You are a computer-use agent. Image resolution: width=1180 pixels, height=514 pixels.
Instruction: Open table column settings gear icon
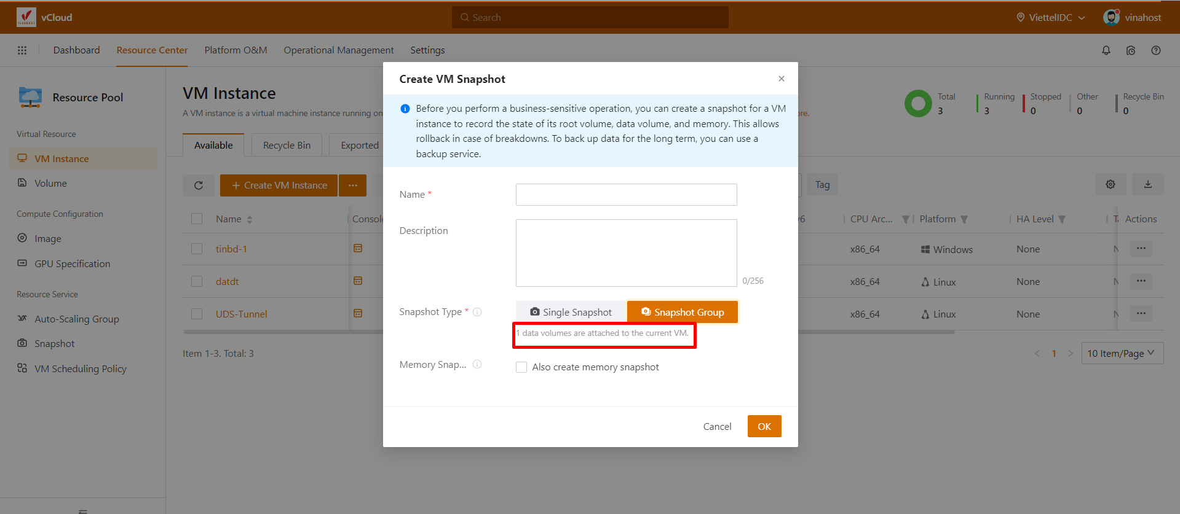(x=1110, y=184)
